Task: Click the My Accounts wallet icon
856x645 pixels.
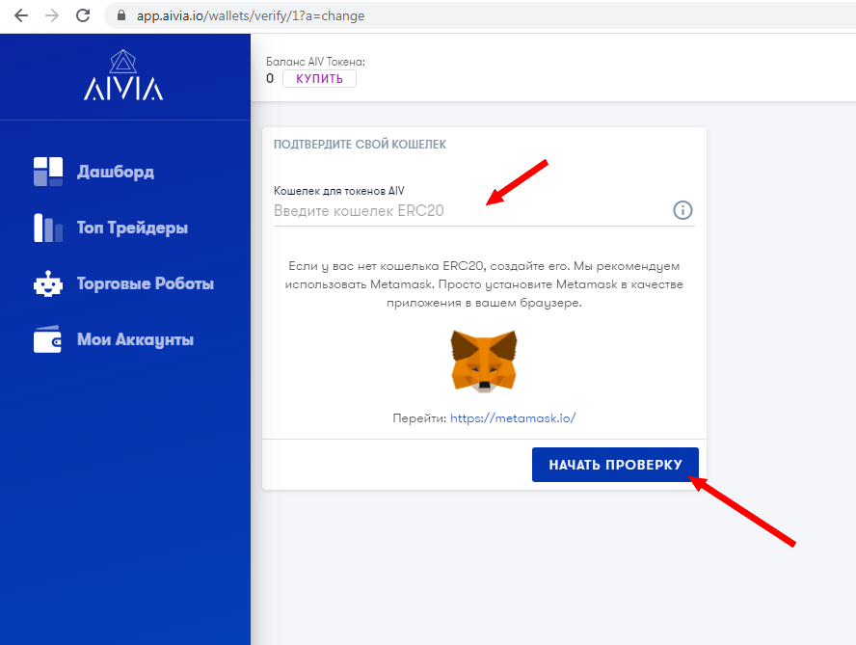Action: 48,339
